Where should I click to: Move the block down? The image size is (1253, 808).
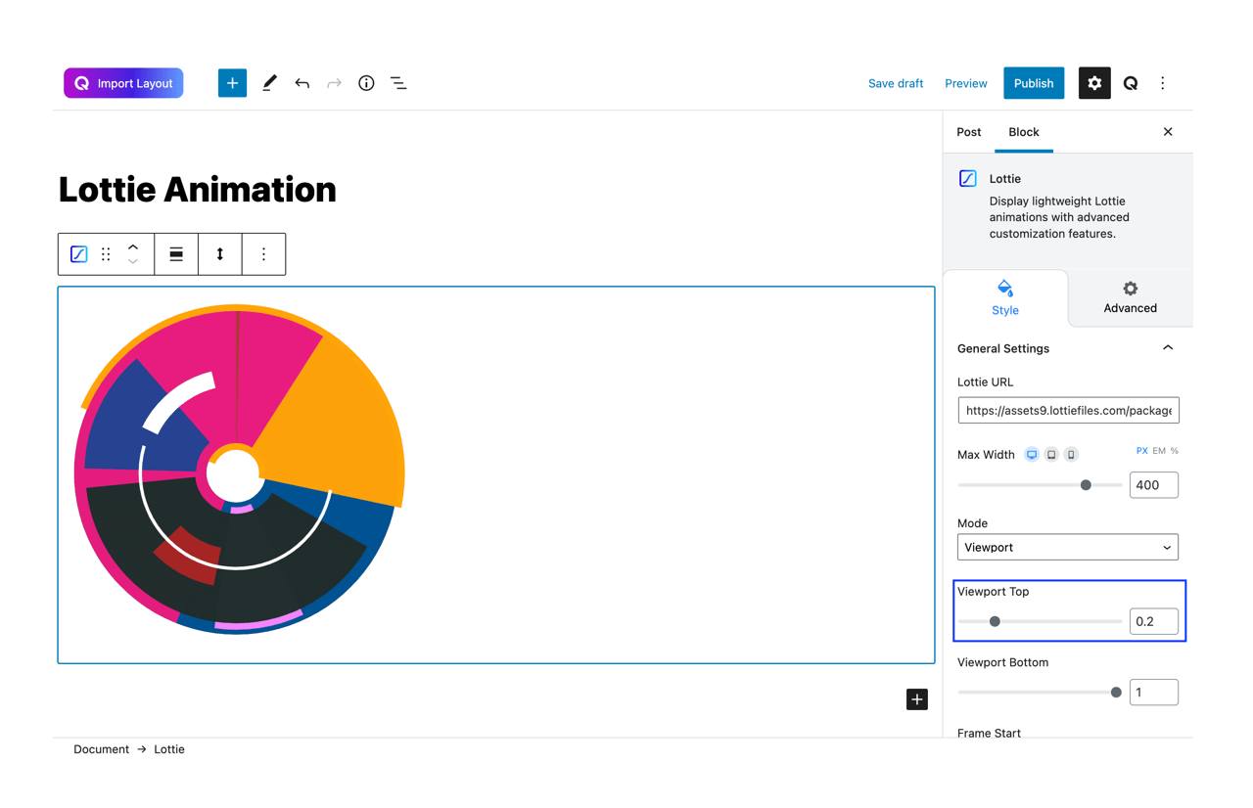[x=133, y=262]
